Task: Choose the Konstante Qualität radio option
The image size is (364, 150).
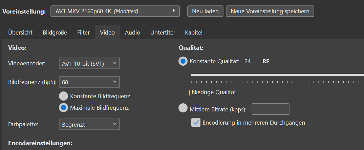Action: [183, 61]
